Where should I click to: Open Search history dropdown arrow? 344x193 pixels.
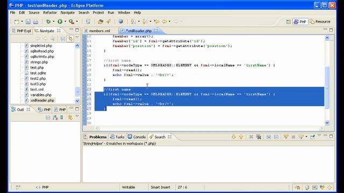pos(306,137)
